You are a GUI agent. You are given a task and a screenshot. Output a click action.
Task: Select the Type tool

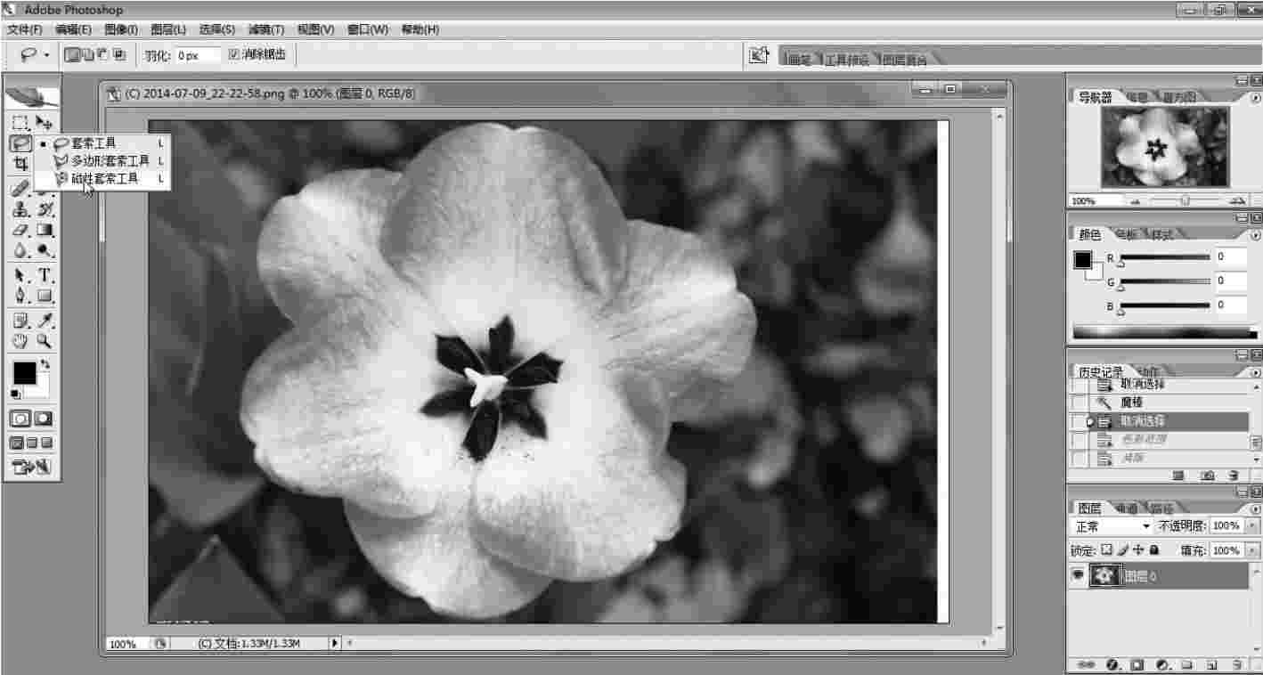coord(45,275)
